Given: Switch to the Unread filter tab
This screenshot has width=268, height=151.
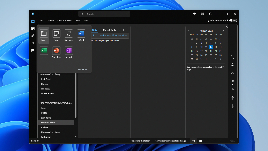Looking at the screenshot, I should pos(94,30).
